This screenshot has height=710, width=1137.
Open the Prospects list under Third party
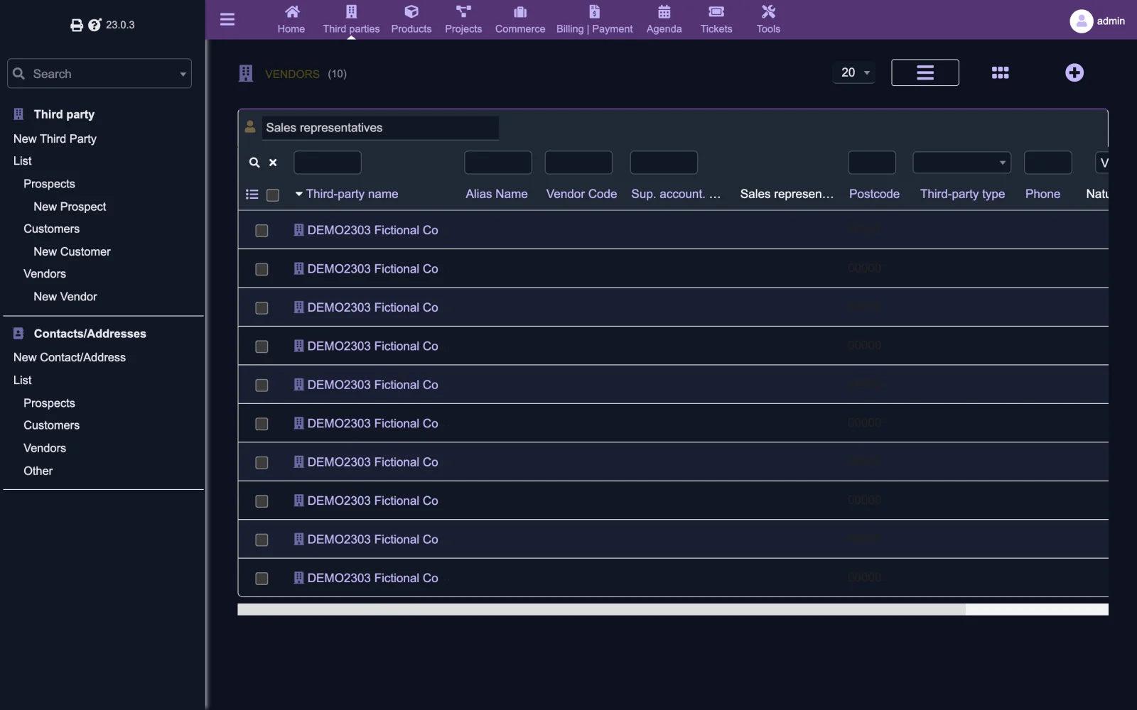pos(49,184)
